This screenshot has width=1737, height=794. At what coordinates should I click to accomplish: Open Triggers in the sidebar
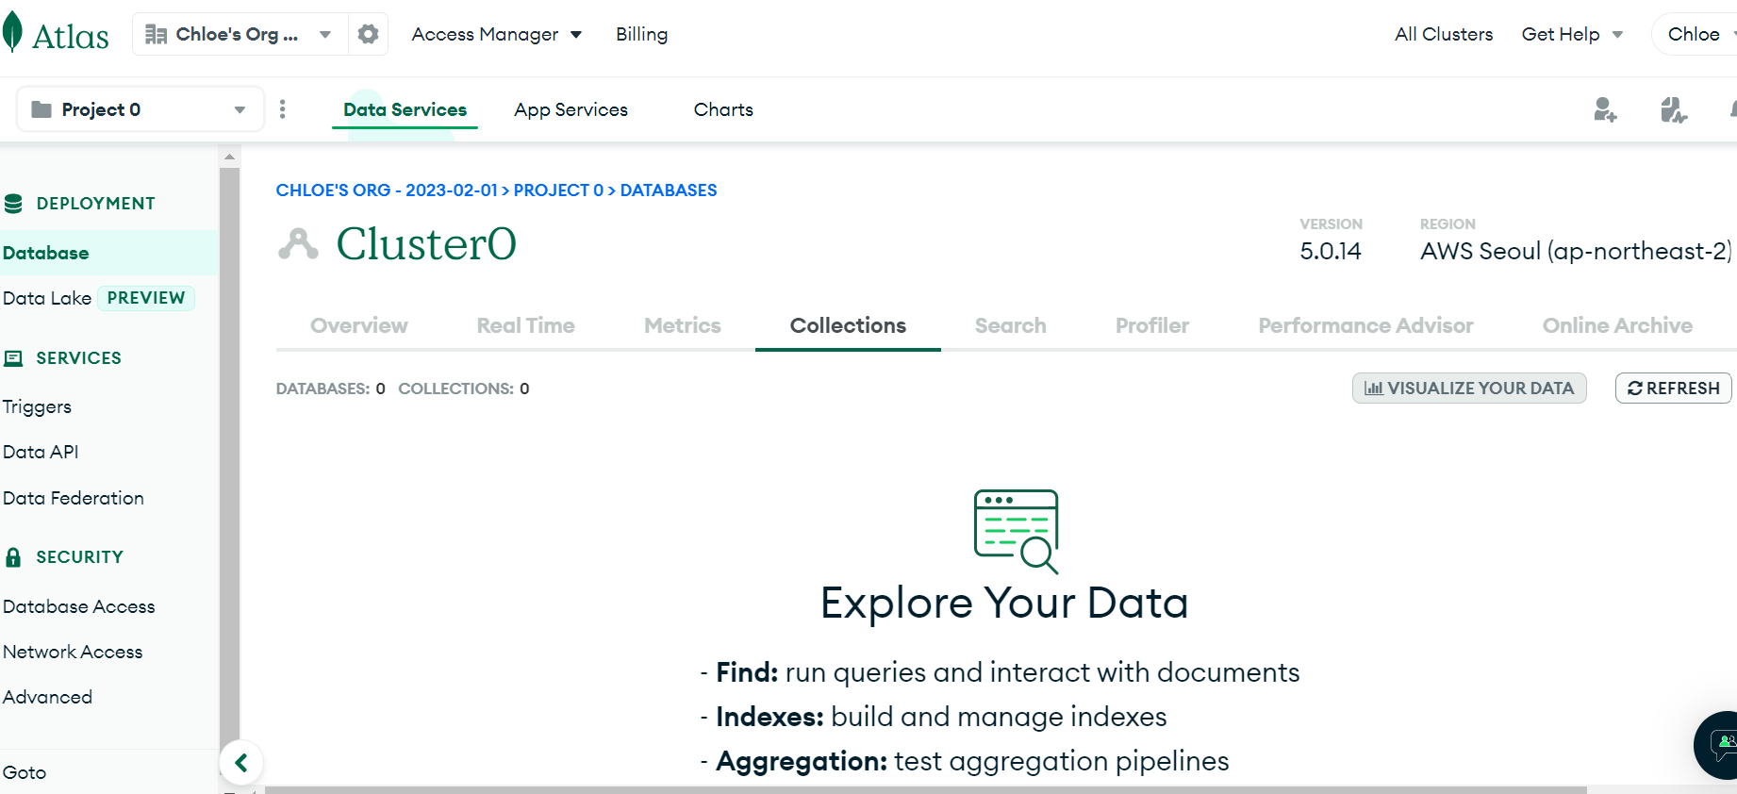[x=37, y=406]
